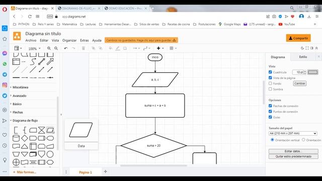This screenshot has width=322, height=181.
Task: Open Instagram in Opera sidebar
Action: (5, 85)
